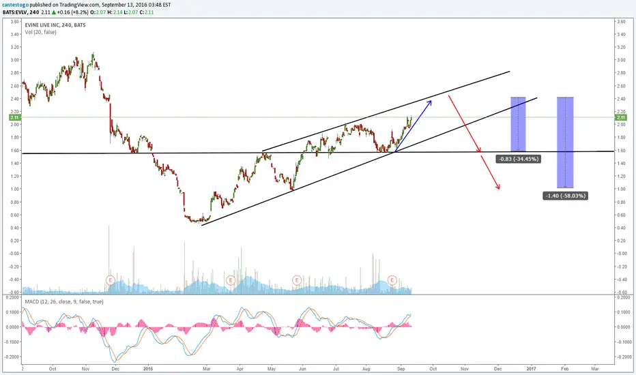The image size is (636, 375).
Task: Click the -0.83 (-34.45%) measurement label
Action: 519,159
